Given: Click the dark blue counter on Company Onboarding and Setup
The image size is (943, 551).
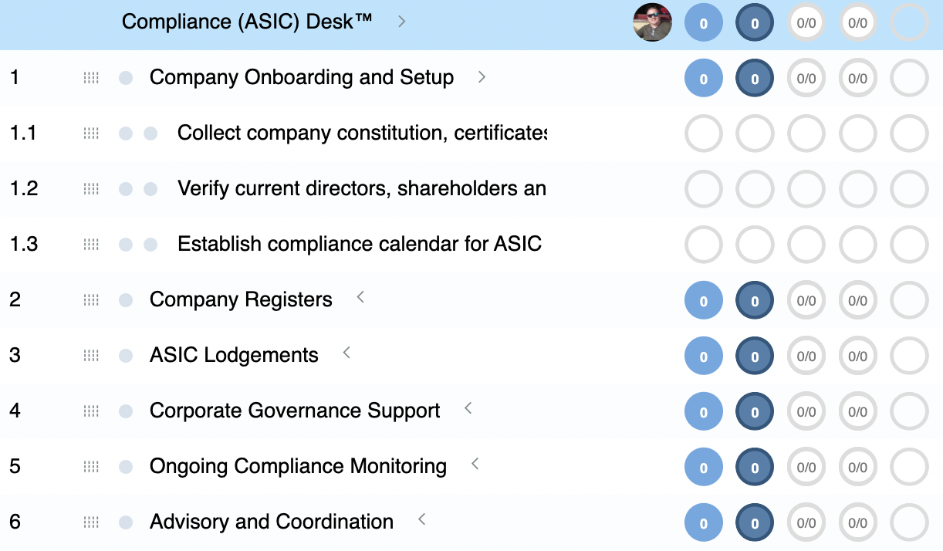Looking at the screenshot, I should tap(754, 78).
